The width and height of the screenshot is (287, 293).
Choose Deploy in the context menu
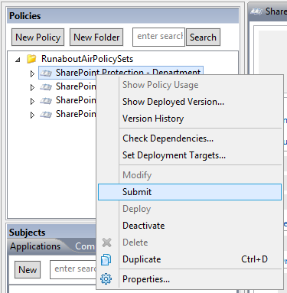click(x=190, y=209)
